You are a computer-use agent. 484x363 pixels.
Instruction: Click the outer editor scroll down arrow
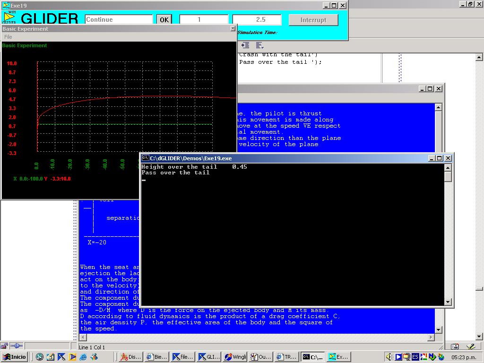point(479,336)
